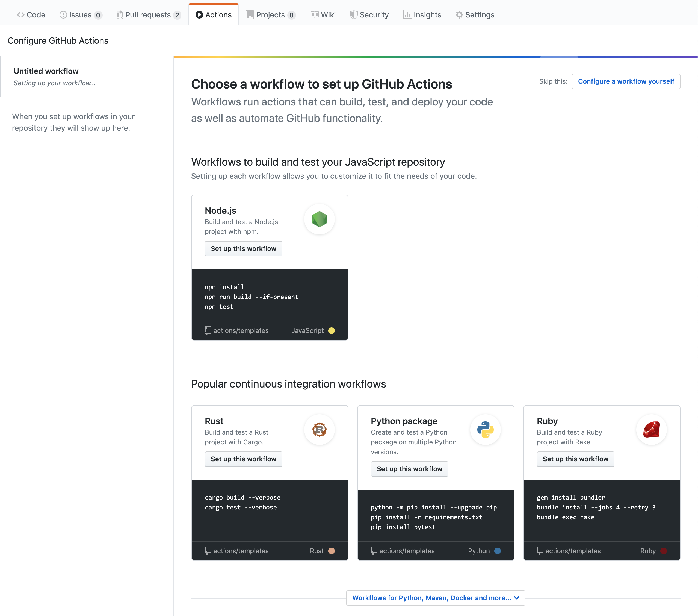Click the Issues count badge 0

click(x=98, y=15)
